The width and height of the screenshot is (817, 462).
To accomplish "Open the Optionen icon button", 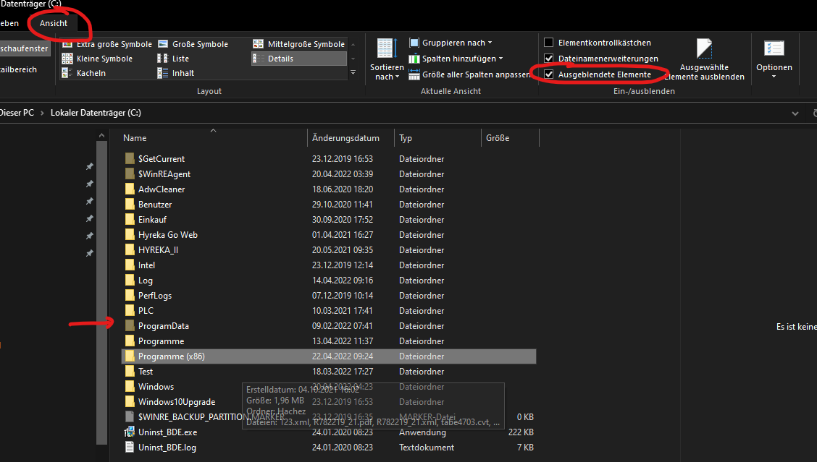I will tap(774, 51).
